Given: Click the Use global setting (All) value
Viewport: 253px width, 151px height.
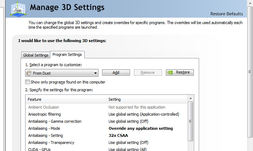Looking at the screenshot, I should (x=128, y=149).
